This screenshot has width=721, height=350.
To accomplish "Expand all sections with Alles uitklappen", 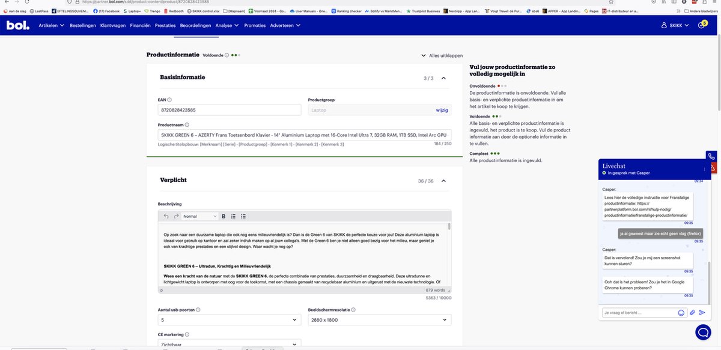I will [442, 55].
